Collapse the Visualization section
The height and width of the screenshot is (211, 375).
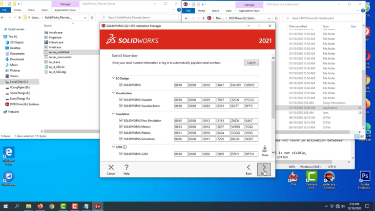click(x=113, y=93)
